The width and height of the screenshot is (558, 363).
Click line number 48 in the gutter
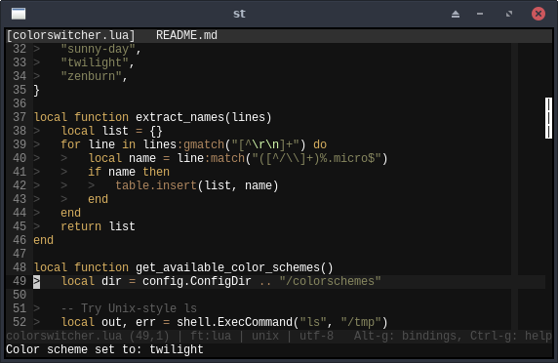coord(20,267)
